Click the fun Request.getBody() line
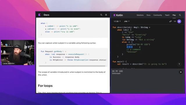The width and height of the screenshot is (186, 105). pyautogui.click(x=53, y=51)
